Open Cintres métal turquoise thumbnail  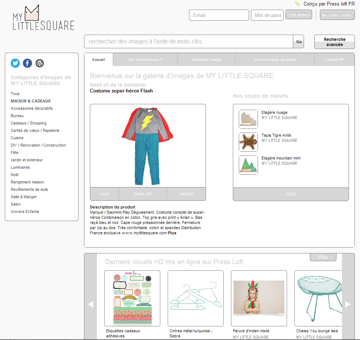tap(196, 298)
